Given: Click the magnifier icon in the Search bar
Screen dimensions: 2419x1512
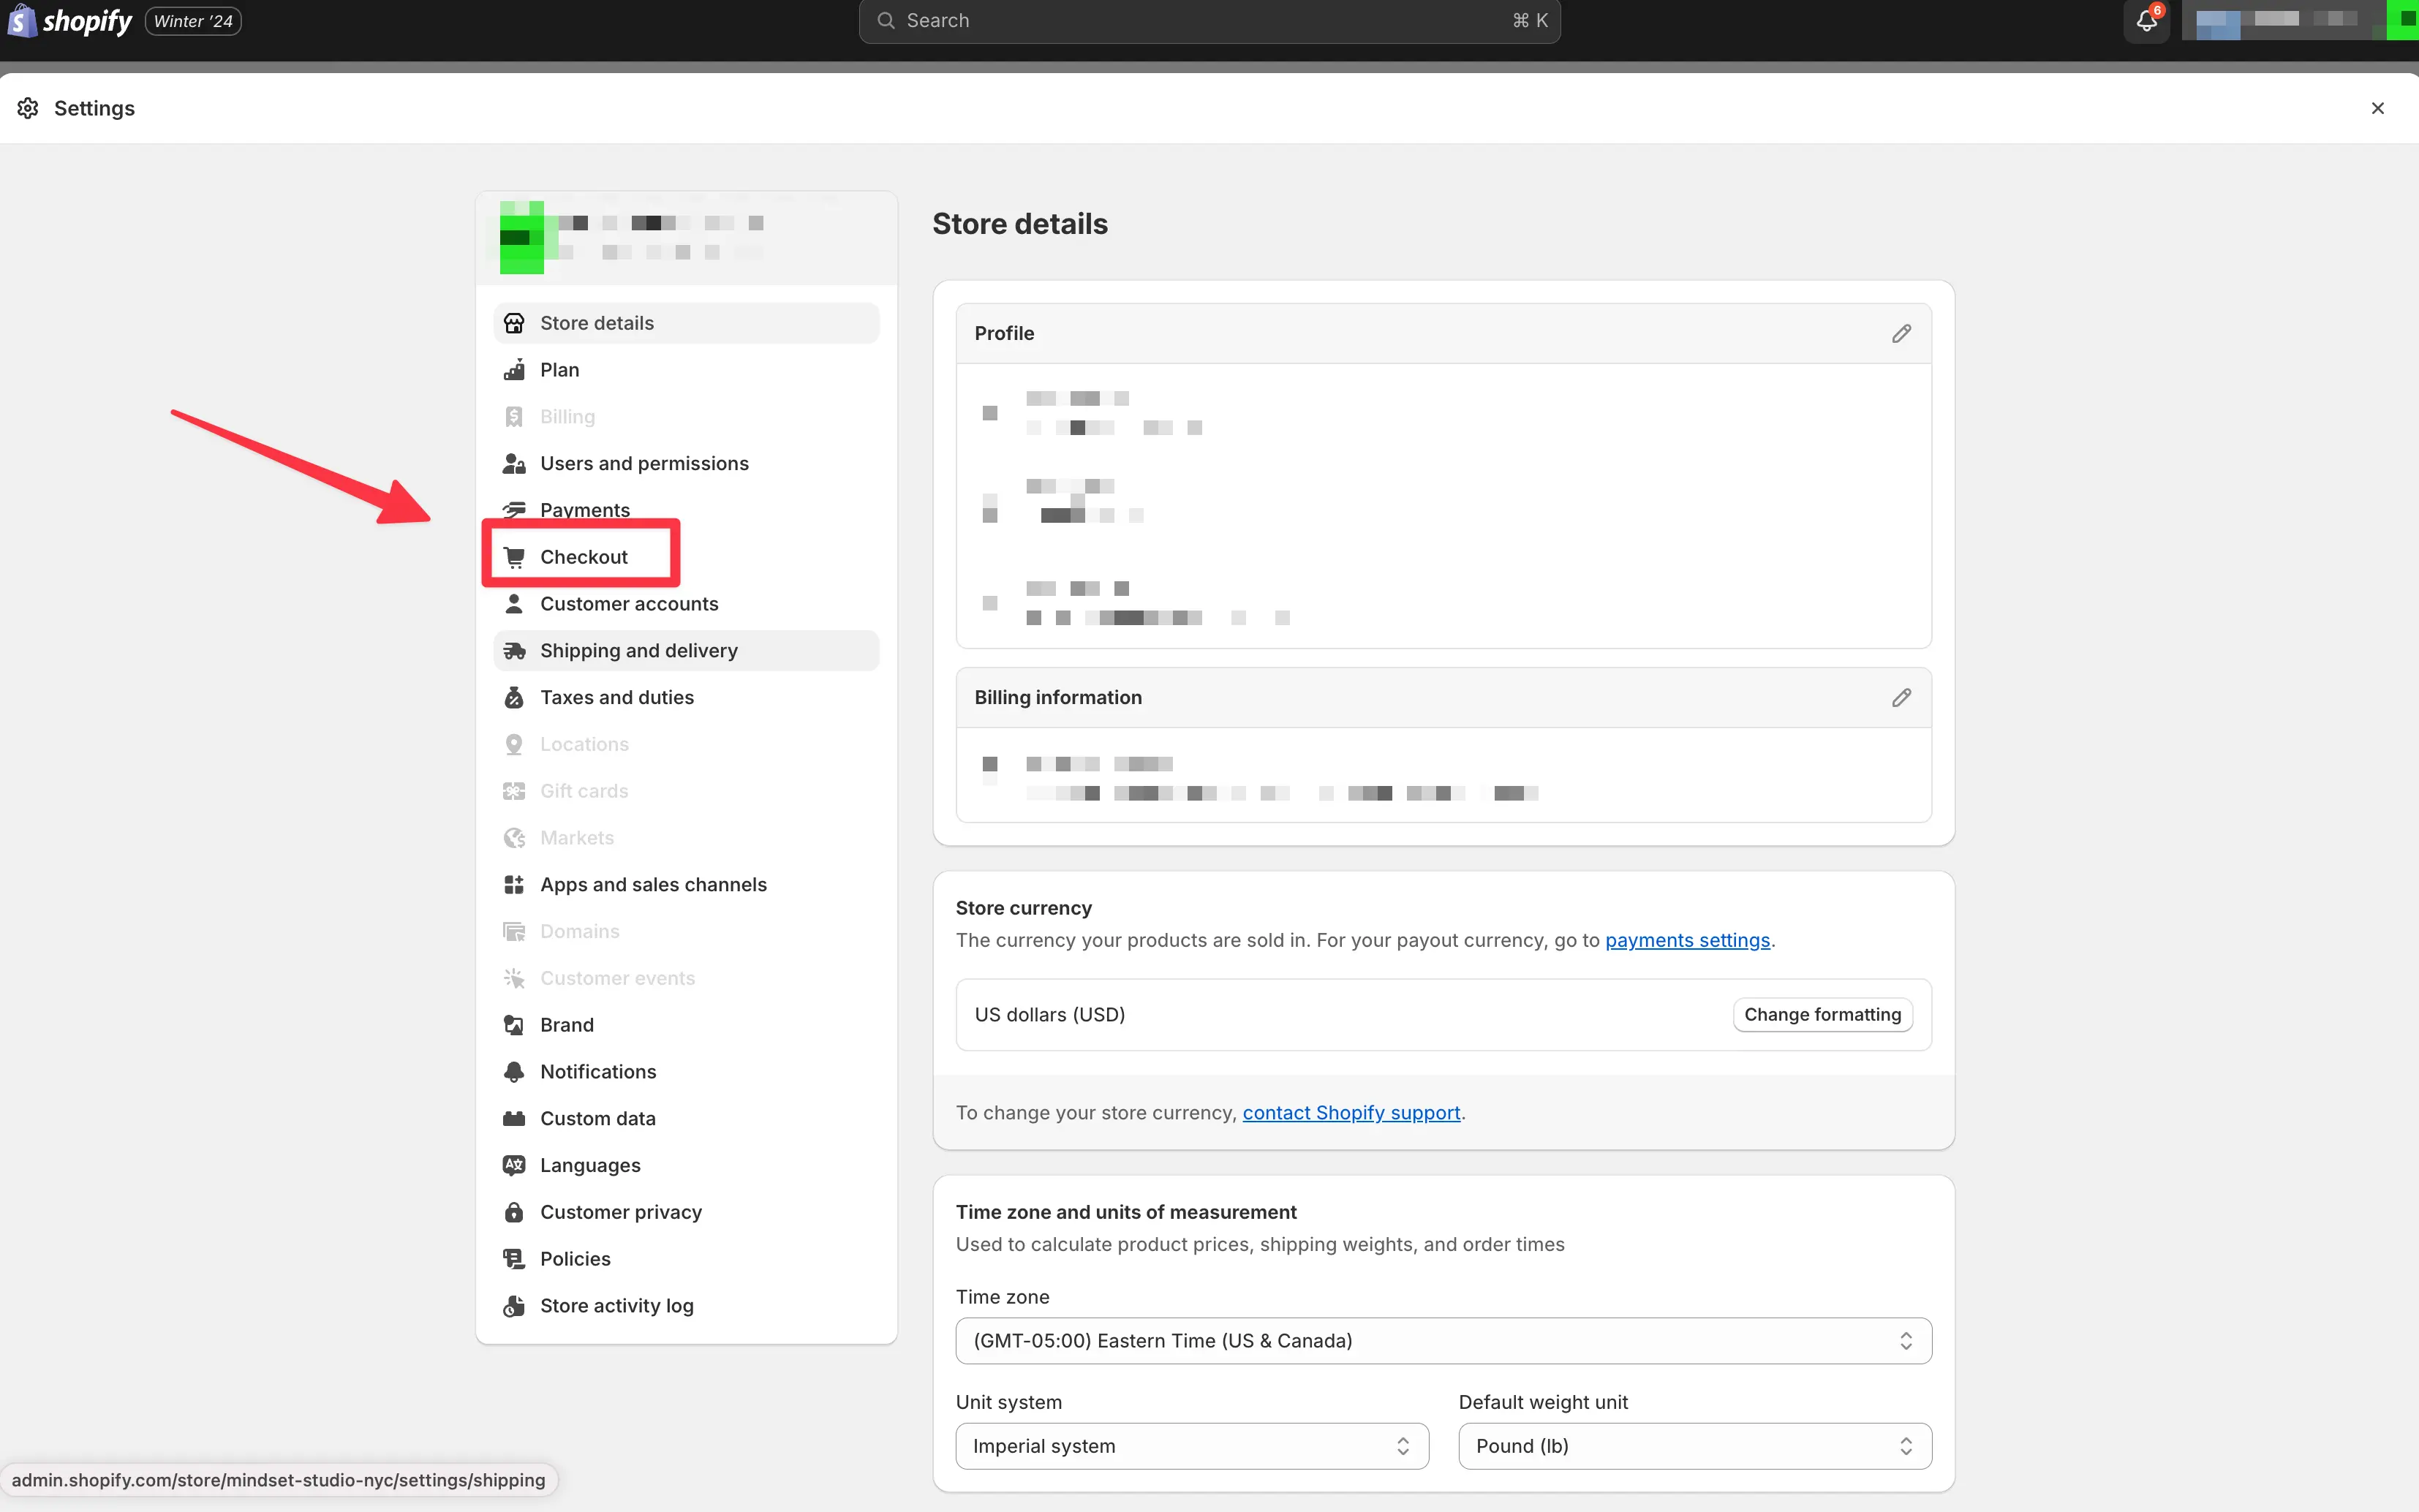Looking at the screenshot, I should pos(885,20).
